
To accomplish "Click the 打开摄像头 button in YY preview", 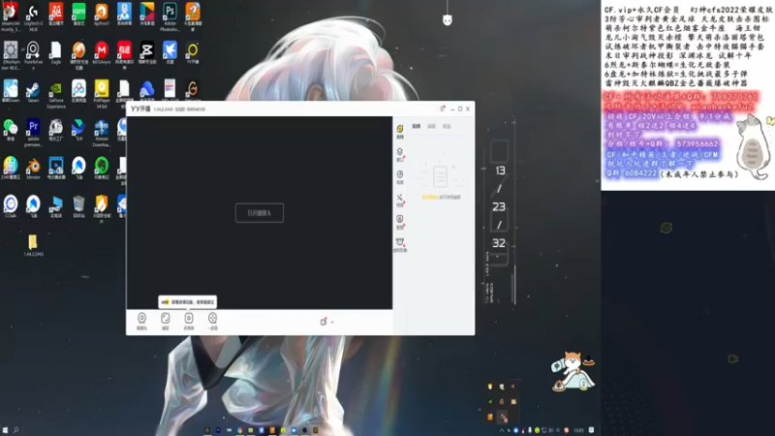I will (259, 213).
